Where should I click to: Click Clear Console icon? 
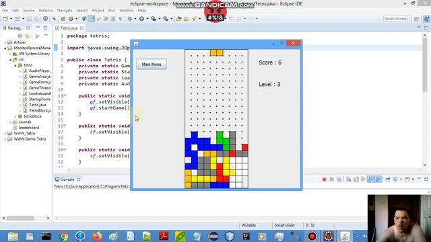tap(349, 179)
